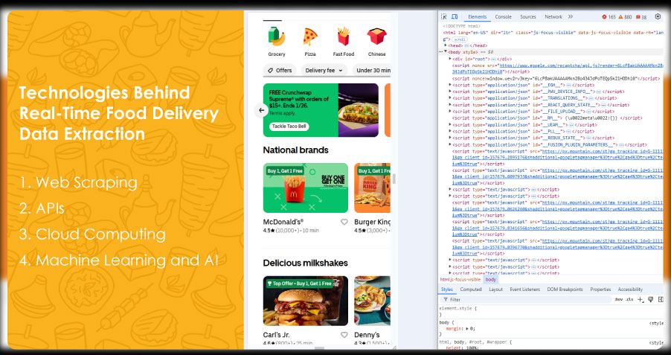Open DevTools settings gear
671x355 pixels.
click(x=658, y=16)
